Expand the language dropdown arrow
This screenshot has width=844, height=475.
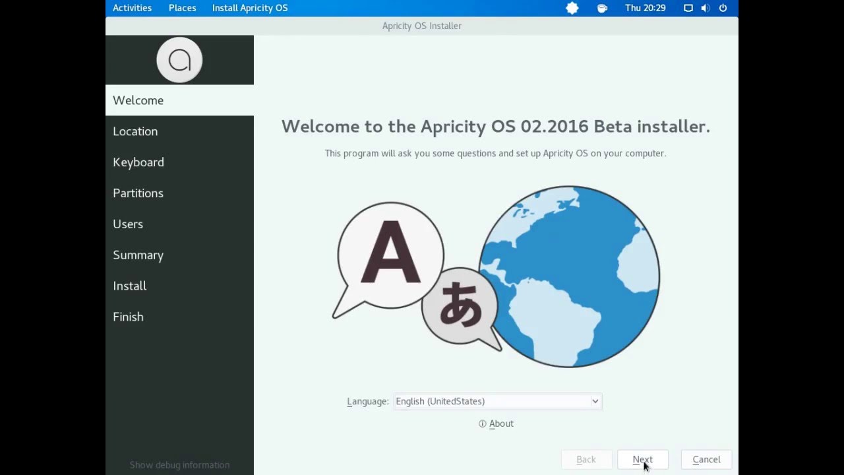(595, 401)
